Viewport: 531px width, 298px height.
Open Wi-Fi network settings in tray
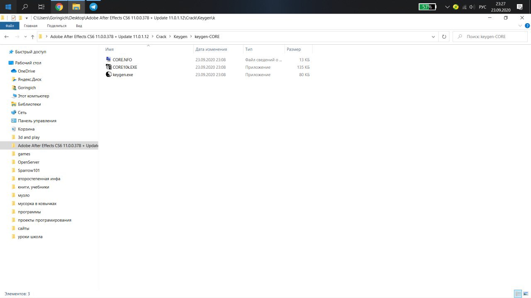pyautogui.click(x=464, y=7)
